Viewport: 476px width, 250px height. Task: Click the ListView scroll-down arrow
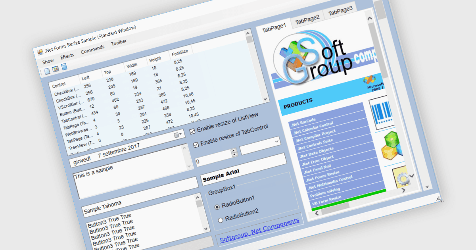click(265, 99)
